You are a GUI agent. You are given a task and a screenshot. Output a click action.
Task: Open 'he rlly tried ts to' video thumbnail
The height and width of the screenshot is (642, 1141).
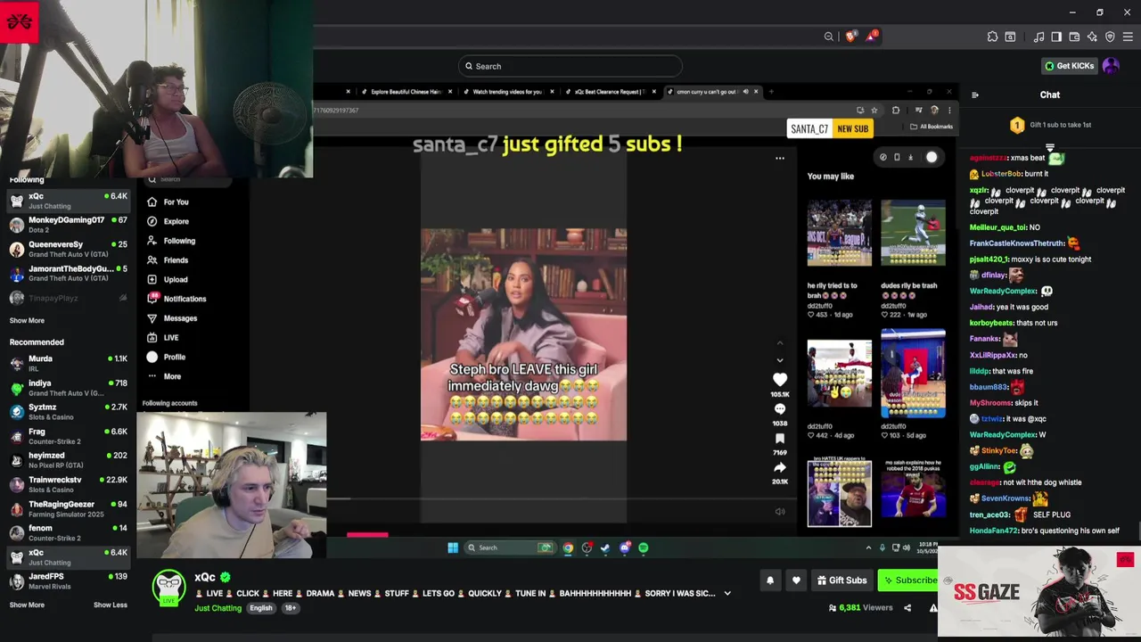pyautogui.click(x=840, y=233)
